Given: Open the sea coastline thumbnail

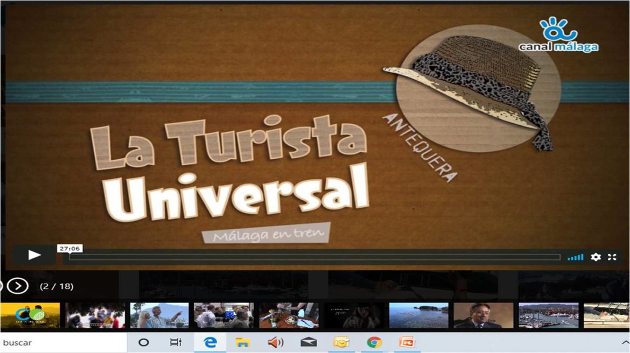Looking at the screenshot, I should (419, 316).
